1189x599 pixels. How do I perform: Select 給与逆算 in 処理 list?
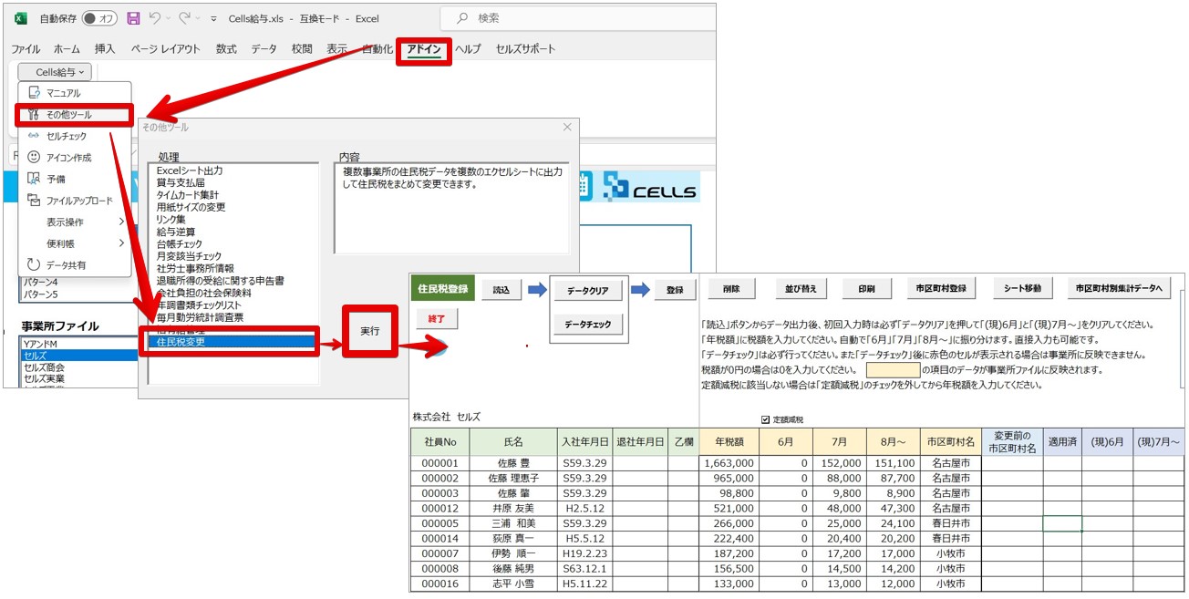(175, 232)
